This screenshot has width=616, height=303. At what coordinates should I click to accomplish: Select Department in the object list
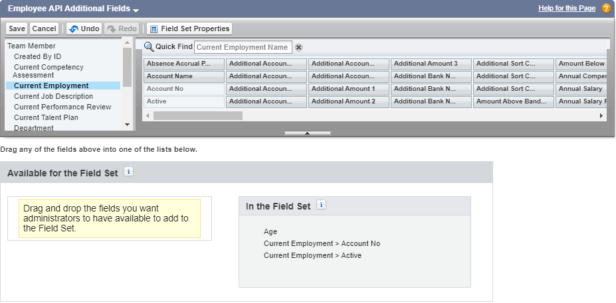tap(34, 128)
